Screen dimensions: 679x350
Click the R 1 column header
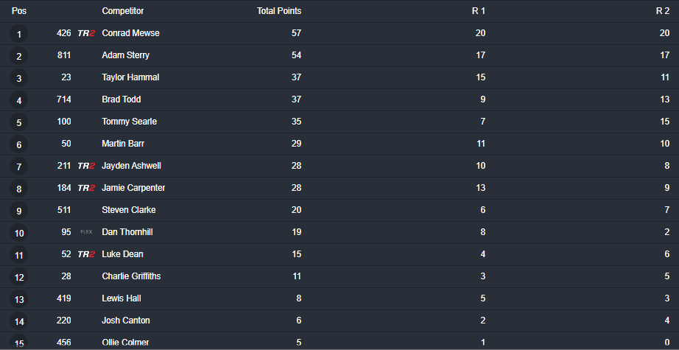pyautogui.click(x=479, y=11)
